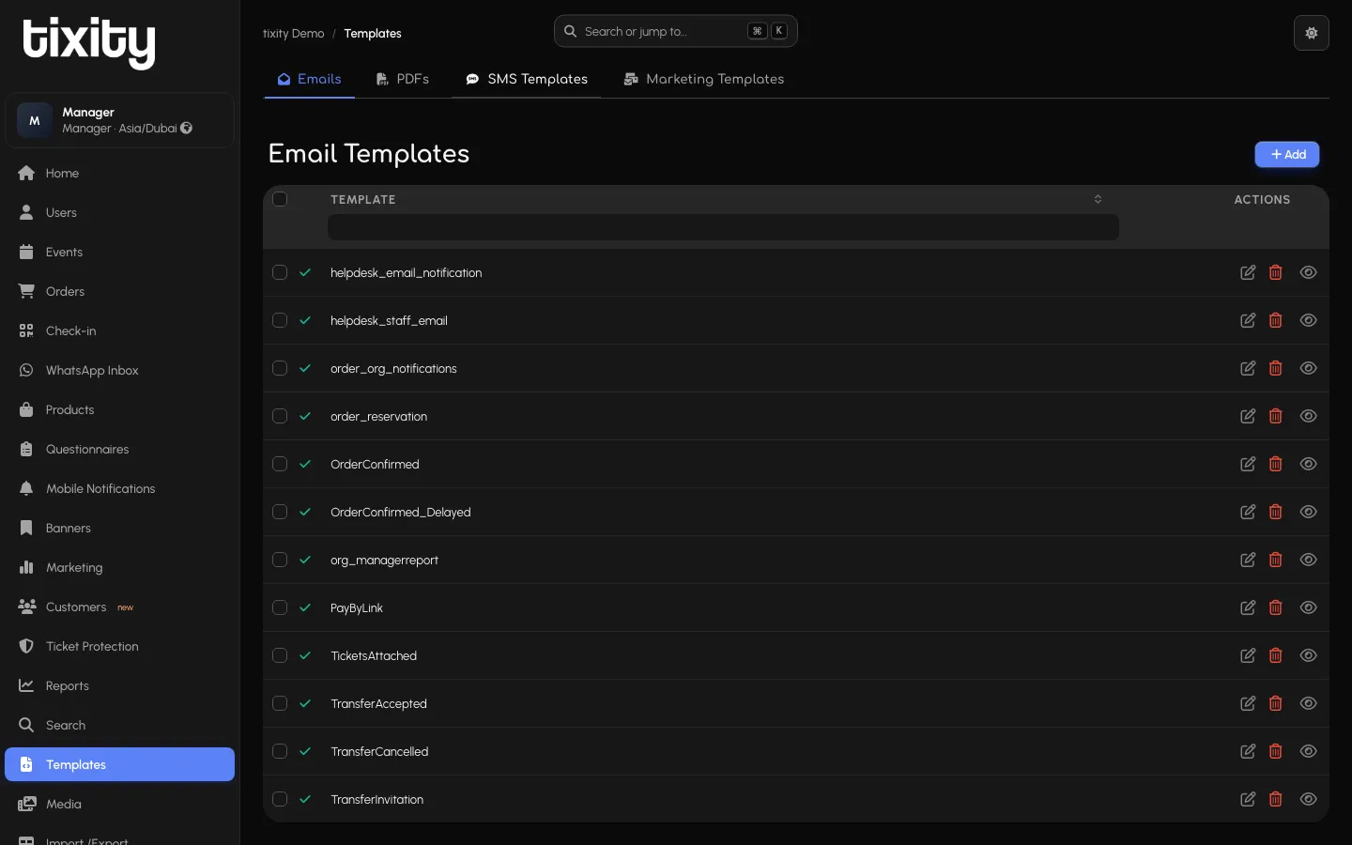1352x845 pixels.
Task: Edit the helpdesk_email_notification template
Action: (x=1248, y=272)
